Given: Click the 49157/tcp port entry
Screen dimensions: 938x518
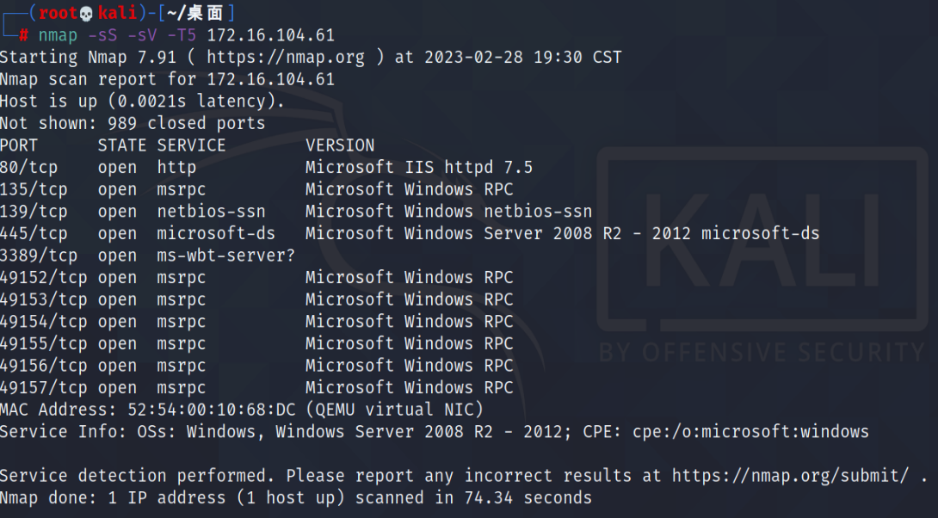Looking at the screenshot, I should pyautogui.click(x=43, y=387).
